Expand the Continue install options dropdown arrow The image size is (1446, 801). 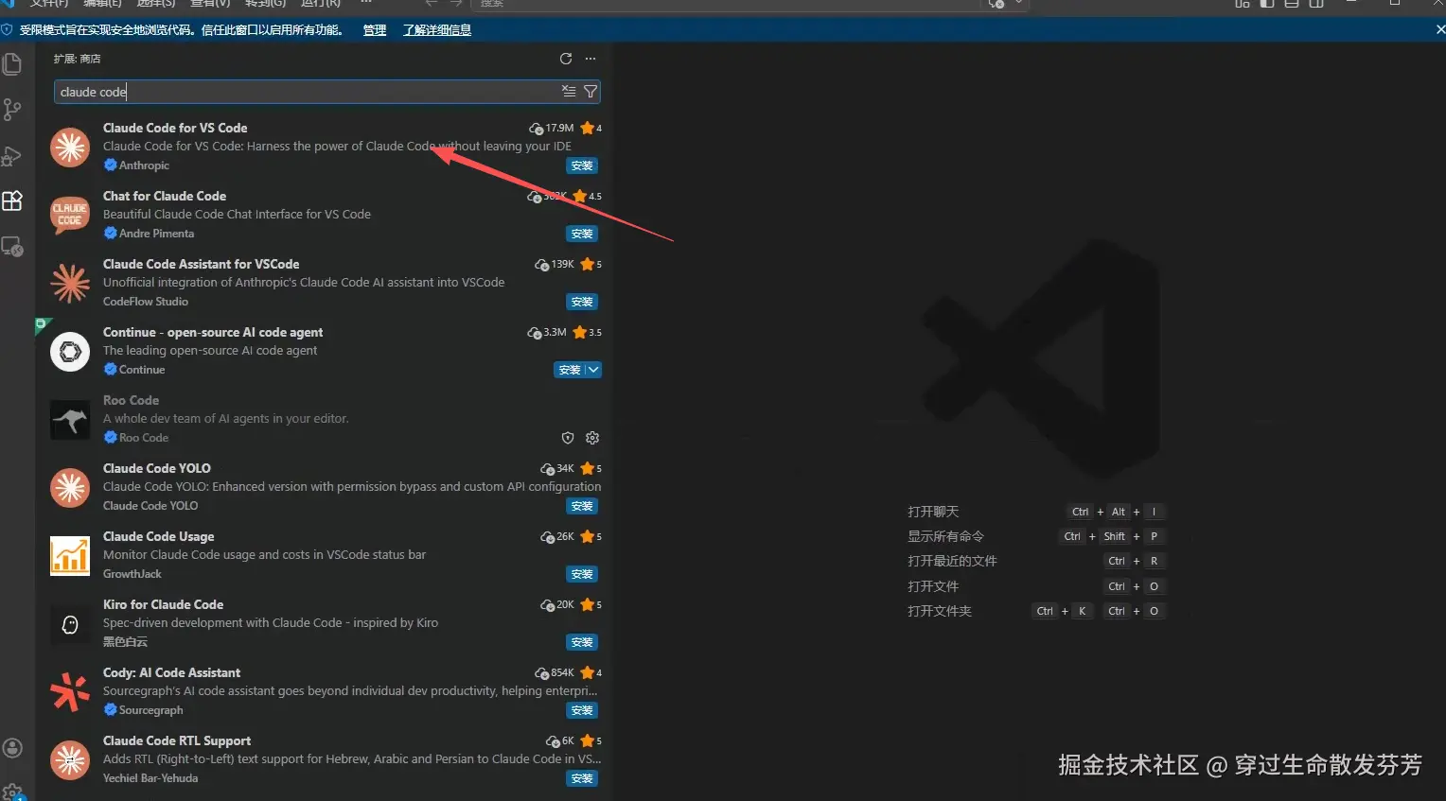pos(593,370)
